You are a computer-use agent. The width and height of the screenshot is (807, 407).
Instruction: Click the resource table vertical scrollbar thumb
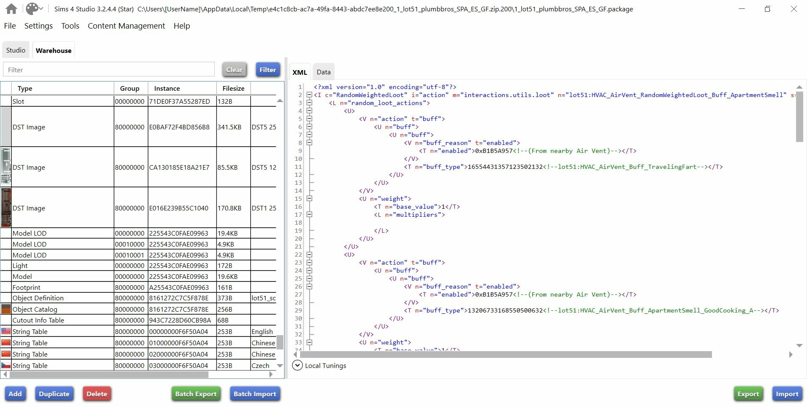280,342
